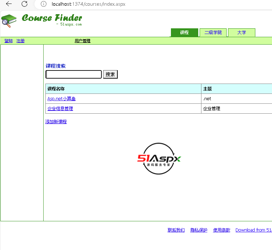The height and width of the screenshot is (250, 272).
Task: Switch to the 课程 tab
Action: (x=184, y=33)
